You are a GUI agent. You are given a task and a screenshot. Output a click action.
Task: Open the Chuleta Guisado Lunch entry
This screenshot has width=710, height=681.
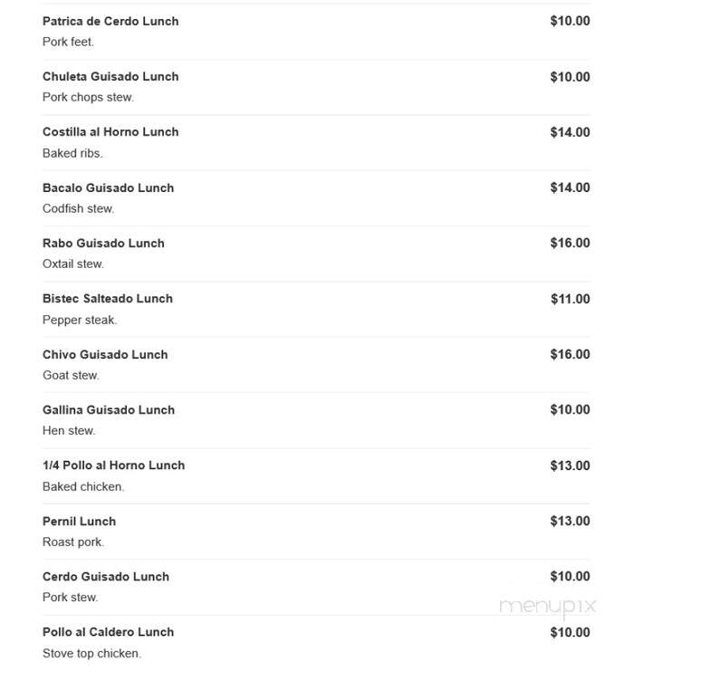[x=110, y=76]
